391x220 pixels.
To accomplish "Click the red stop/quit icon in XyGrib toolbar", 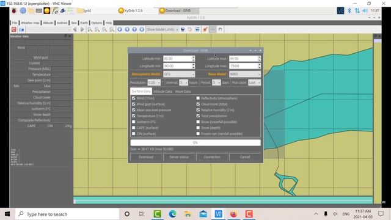I will point(14,29).
